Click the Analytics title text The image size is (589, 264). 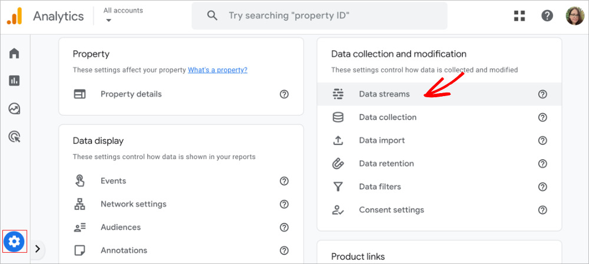pyautogui.click(x=58, y=16)
